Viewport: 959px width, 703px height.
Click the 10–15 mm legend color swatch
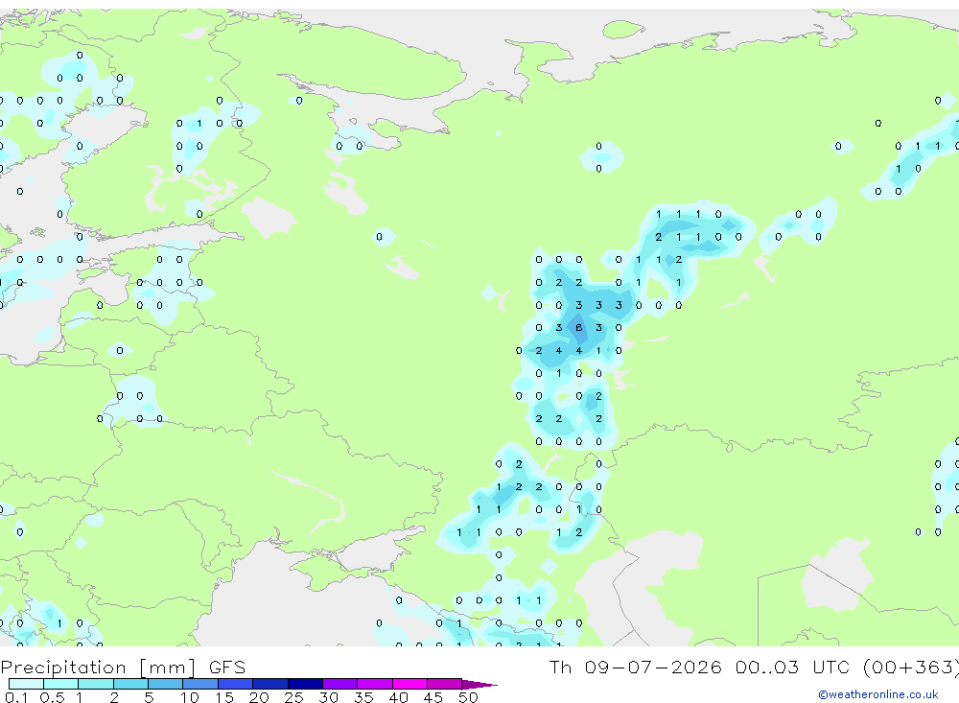(200, 684)
